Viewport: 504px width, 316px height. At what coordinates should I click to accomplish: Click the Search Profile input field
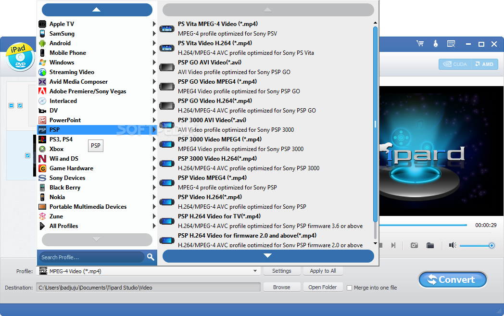91,257
